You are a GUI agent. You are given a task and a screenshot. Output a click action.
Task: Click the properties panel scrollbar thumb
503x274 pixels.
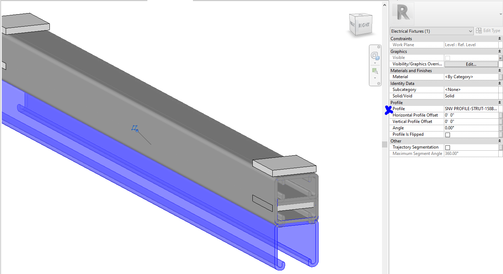[384, 144]
